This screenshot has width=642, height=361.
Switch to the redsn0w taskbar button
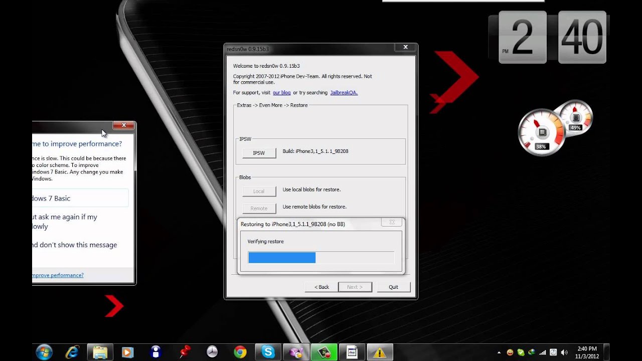point(352,352)
